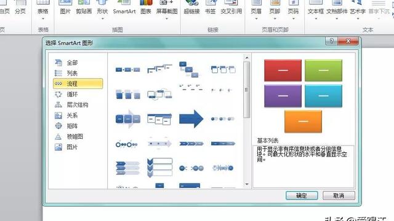The image size is (394, 221).
Task: Insert a 图表 chart
Action: click(x=146, y=7)
